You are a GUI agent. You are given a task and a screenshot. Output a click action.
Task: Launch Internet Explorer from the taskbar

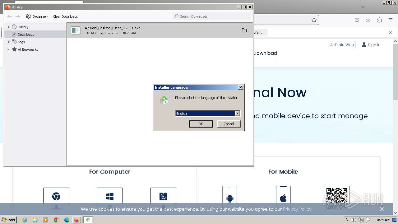click(x=25, y=220)
